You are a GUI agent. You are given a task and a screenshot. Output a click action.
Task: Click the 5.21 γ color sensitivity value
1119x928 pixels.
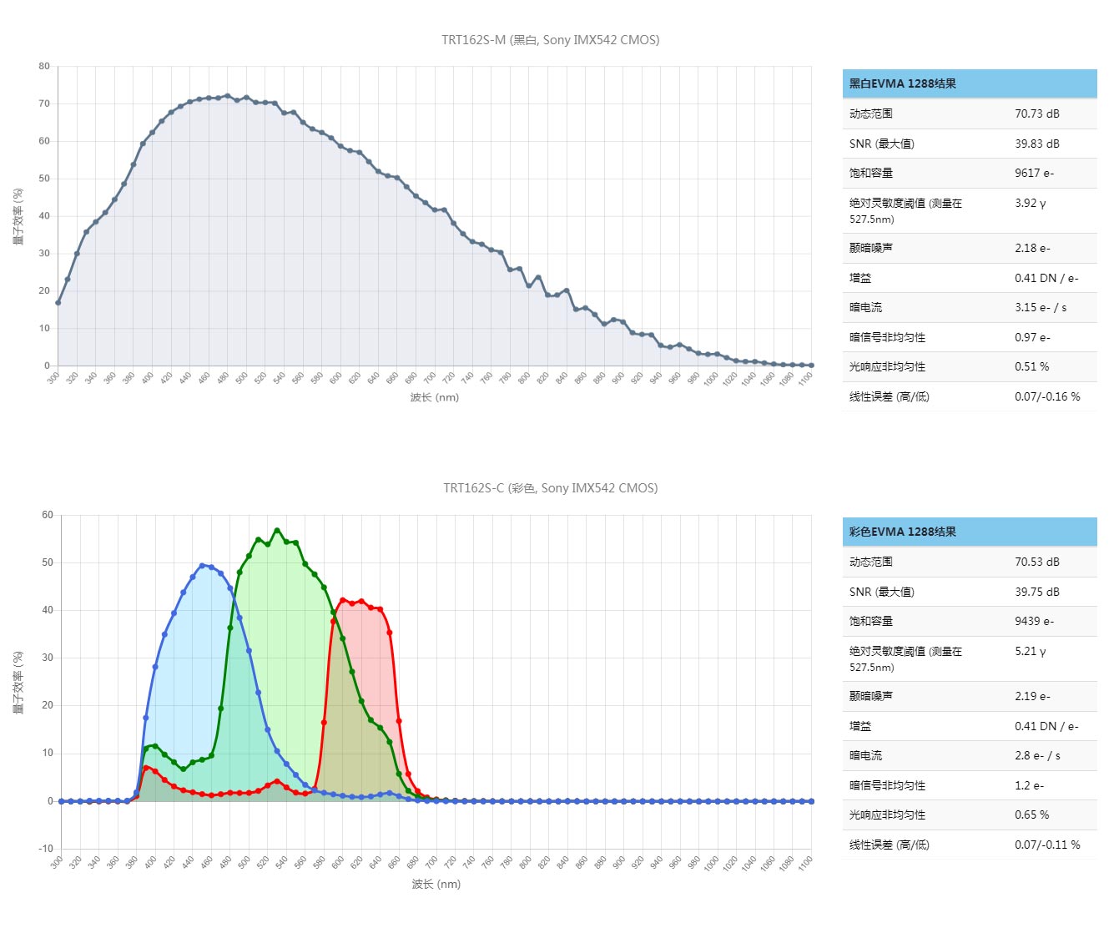pyautogui.click(x=1030, y=651)
